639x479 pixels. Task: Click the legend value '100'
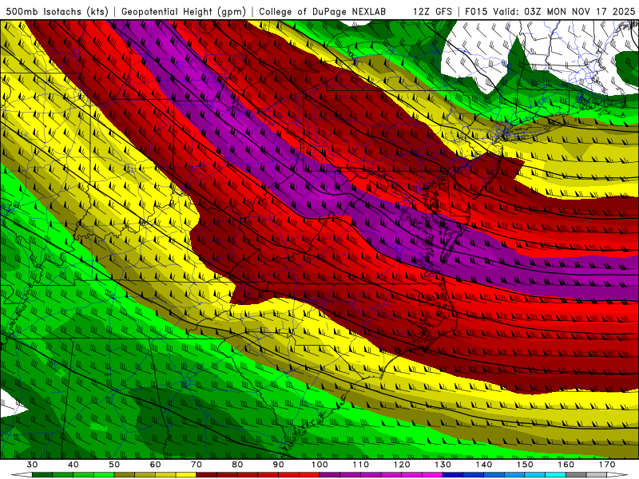tap(320, 465)
